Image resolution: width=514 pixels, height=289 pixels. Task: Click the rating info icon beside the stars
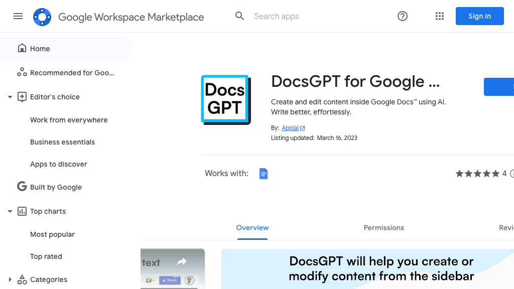(511, 173)
